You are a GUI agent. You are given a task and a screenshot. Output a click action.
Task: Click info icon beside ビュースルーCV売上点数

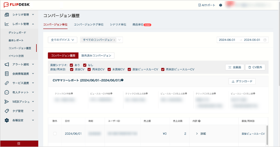[x=186, y=93]
